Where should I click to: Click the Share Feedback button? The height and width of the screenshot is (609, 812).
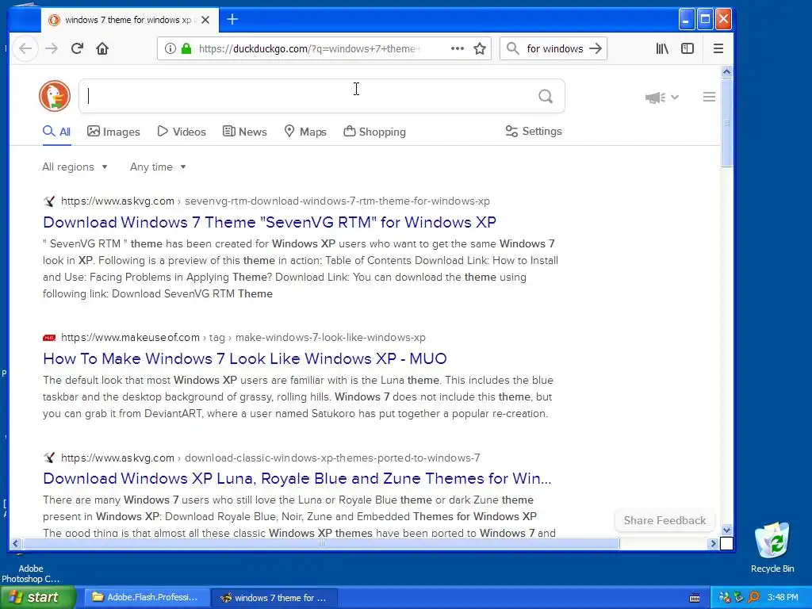point(665,520)
